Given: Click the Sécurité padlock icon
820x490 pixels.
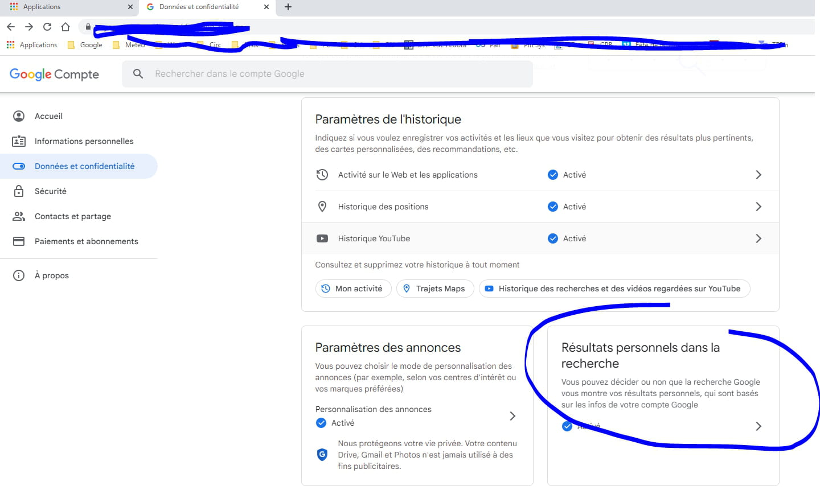Looking at the screenshot, I should coord(19,191).
